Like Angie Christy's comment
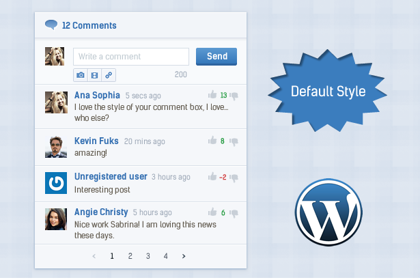 point(212,212)
